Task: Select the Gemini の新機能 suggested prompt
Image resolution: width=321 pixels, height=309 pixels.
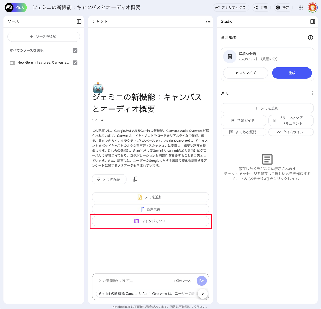Action: (x=147, y=294)
